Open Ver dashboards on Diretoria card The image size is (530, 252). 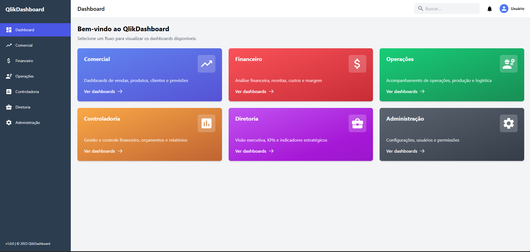pos(254,151)
